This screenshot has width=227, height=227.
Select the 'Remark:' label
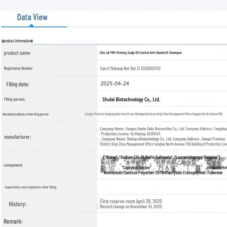coord(13,222)
